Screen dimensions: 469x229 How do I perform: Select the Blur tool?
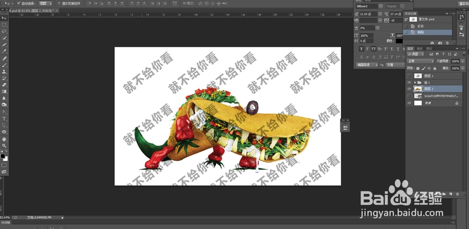pyautogui.click(x=4, y=98)
